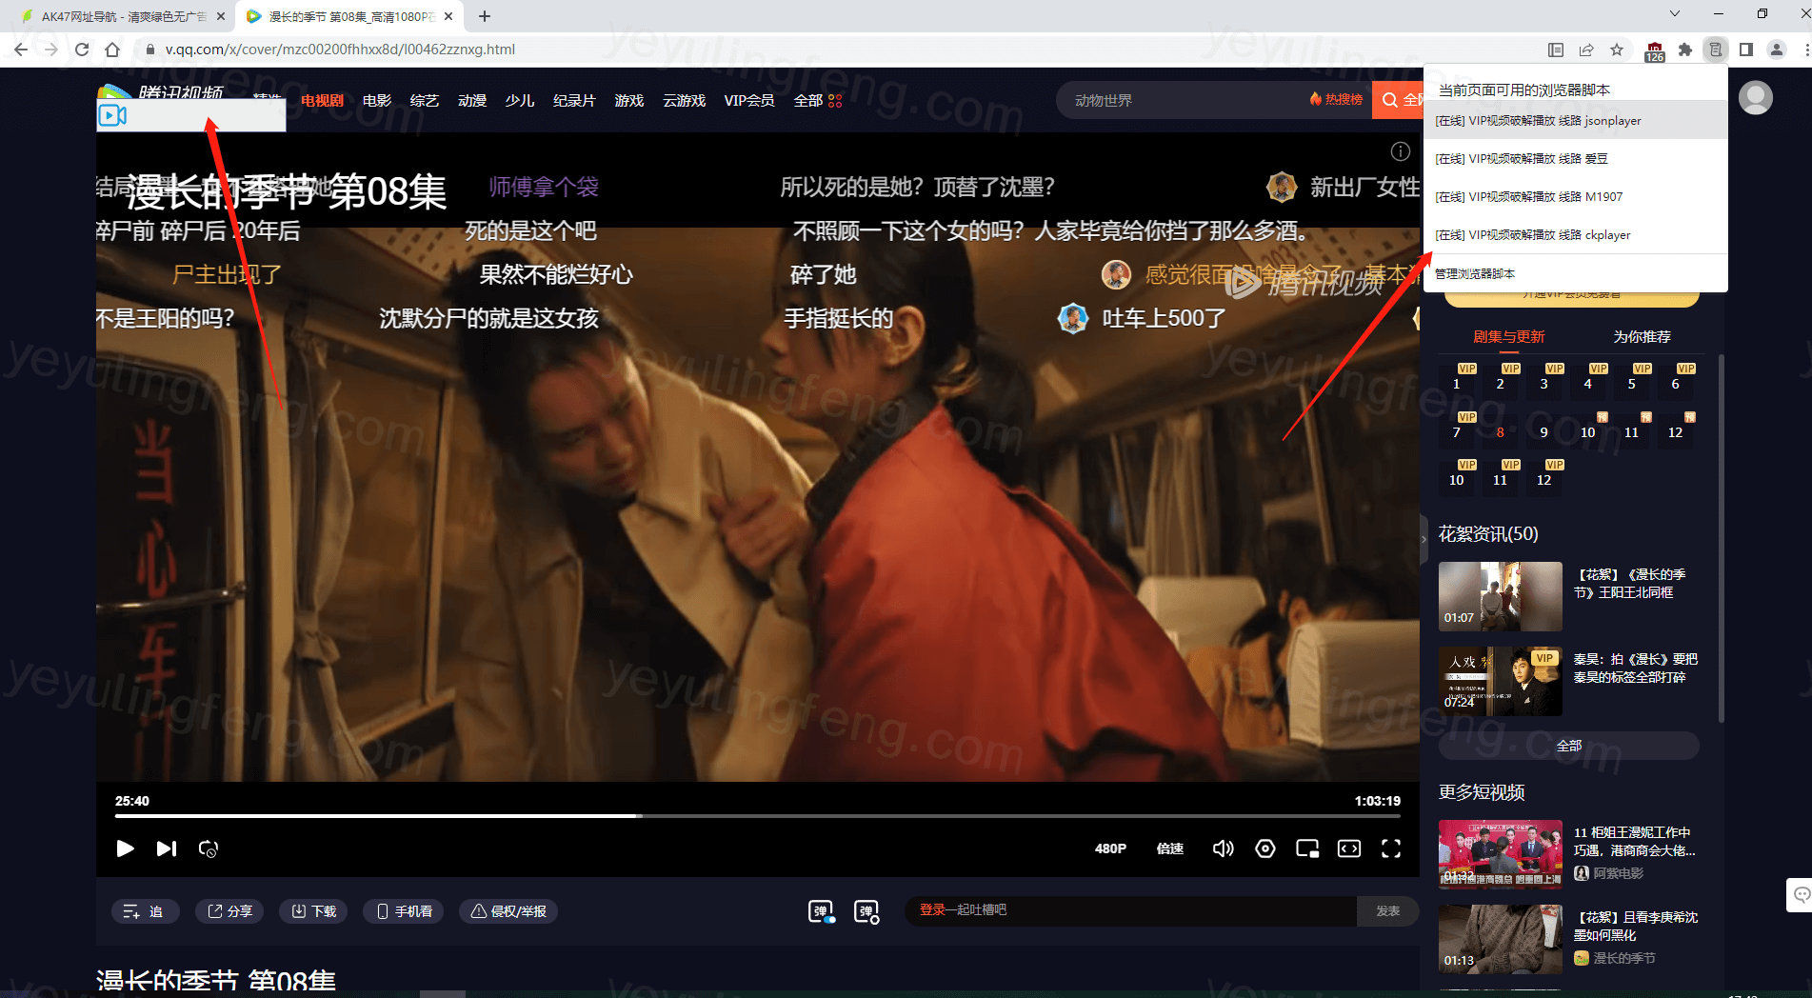
Task: Open 管理浏览器脚本 in the script popup
Action: pyautogui.click(x=1576, y=274)
